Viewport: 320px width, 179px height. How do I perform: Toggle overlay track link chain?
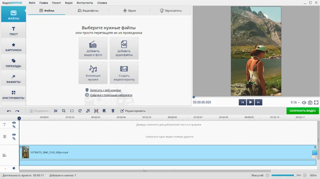tap(14, 138)
